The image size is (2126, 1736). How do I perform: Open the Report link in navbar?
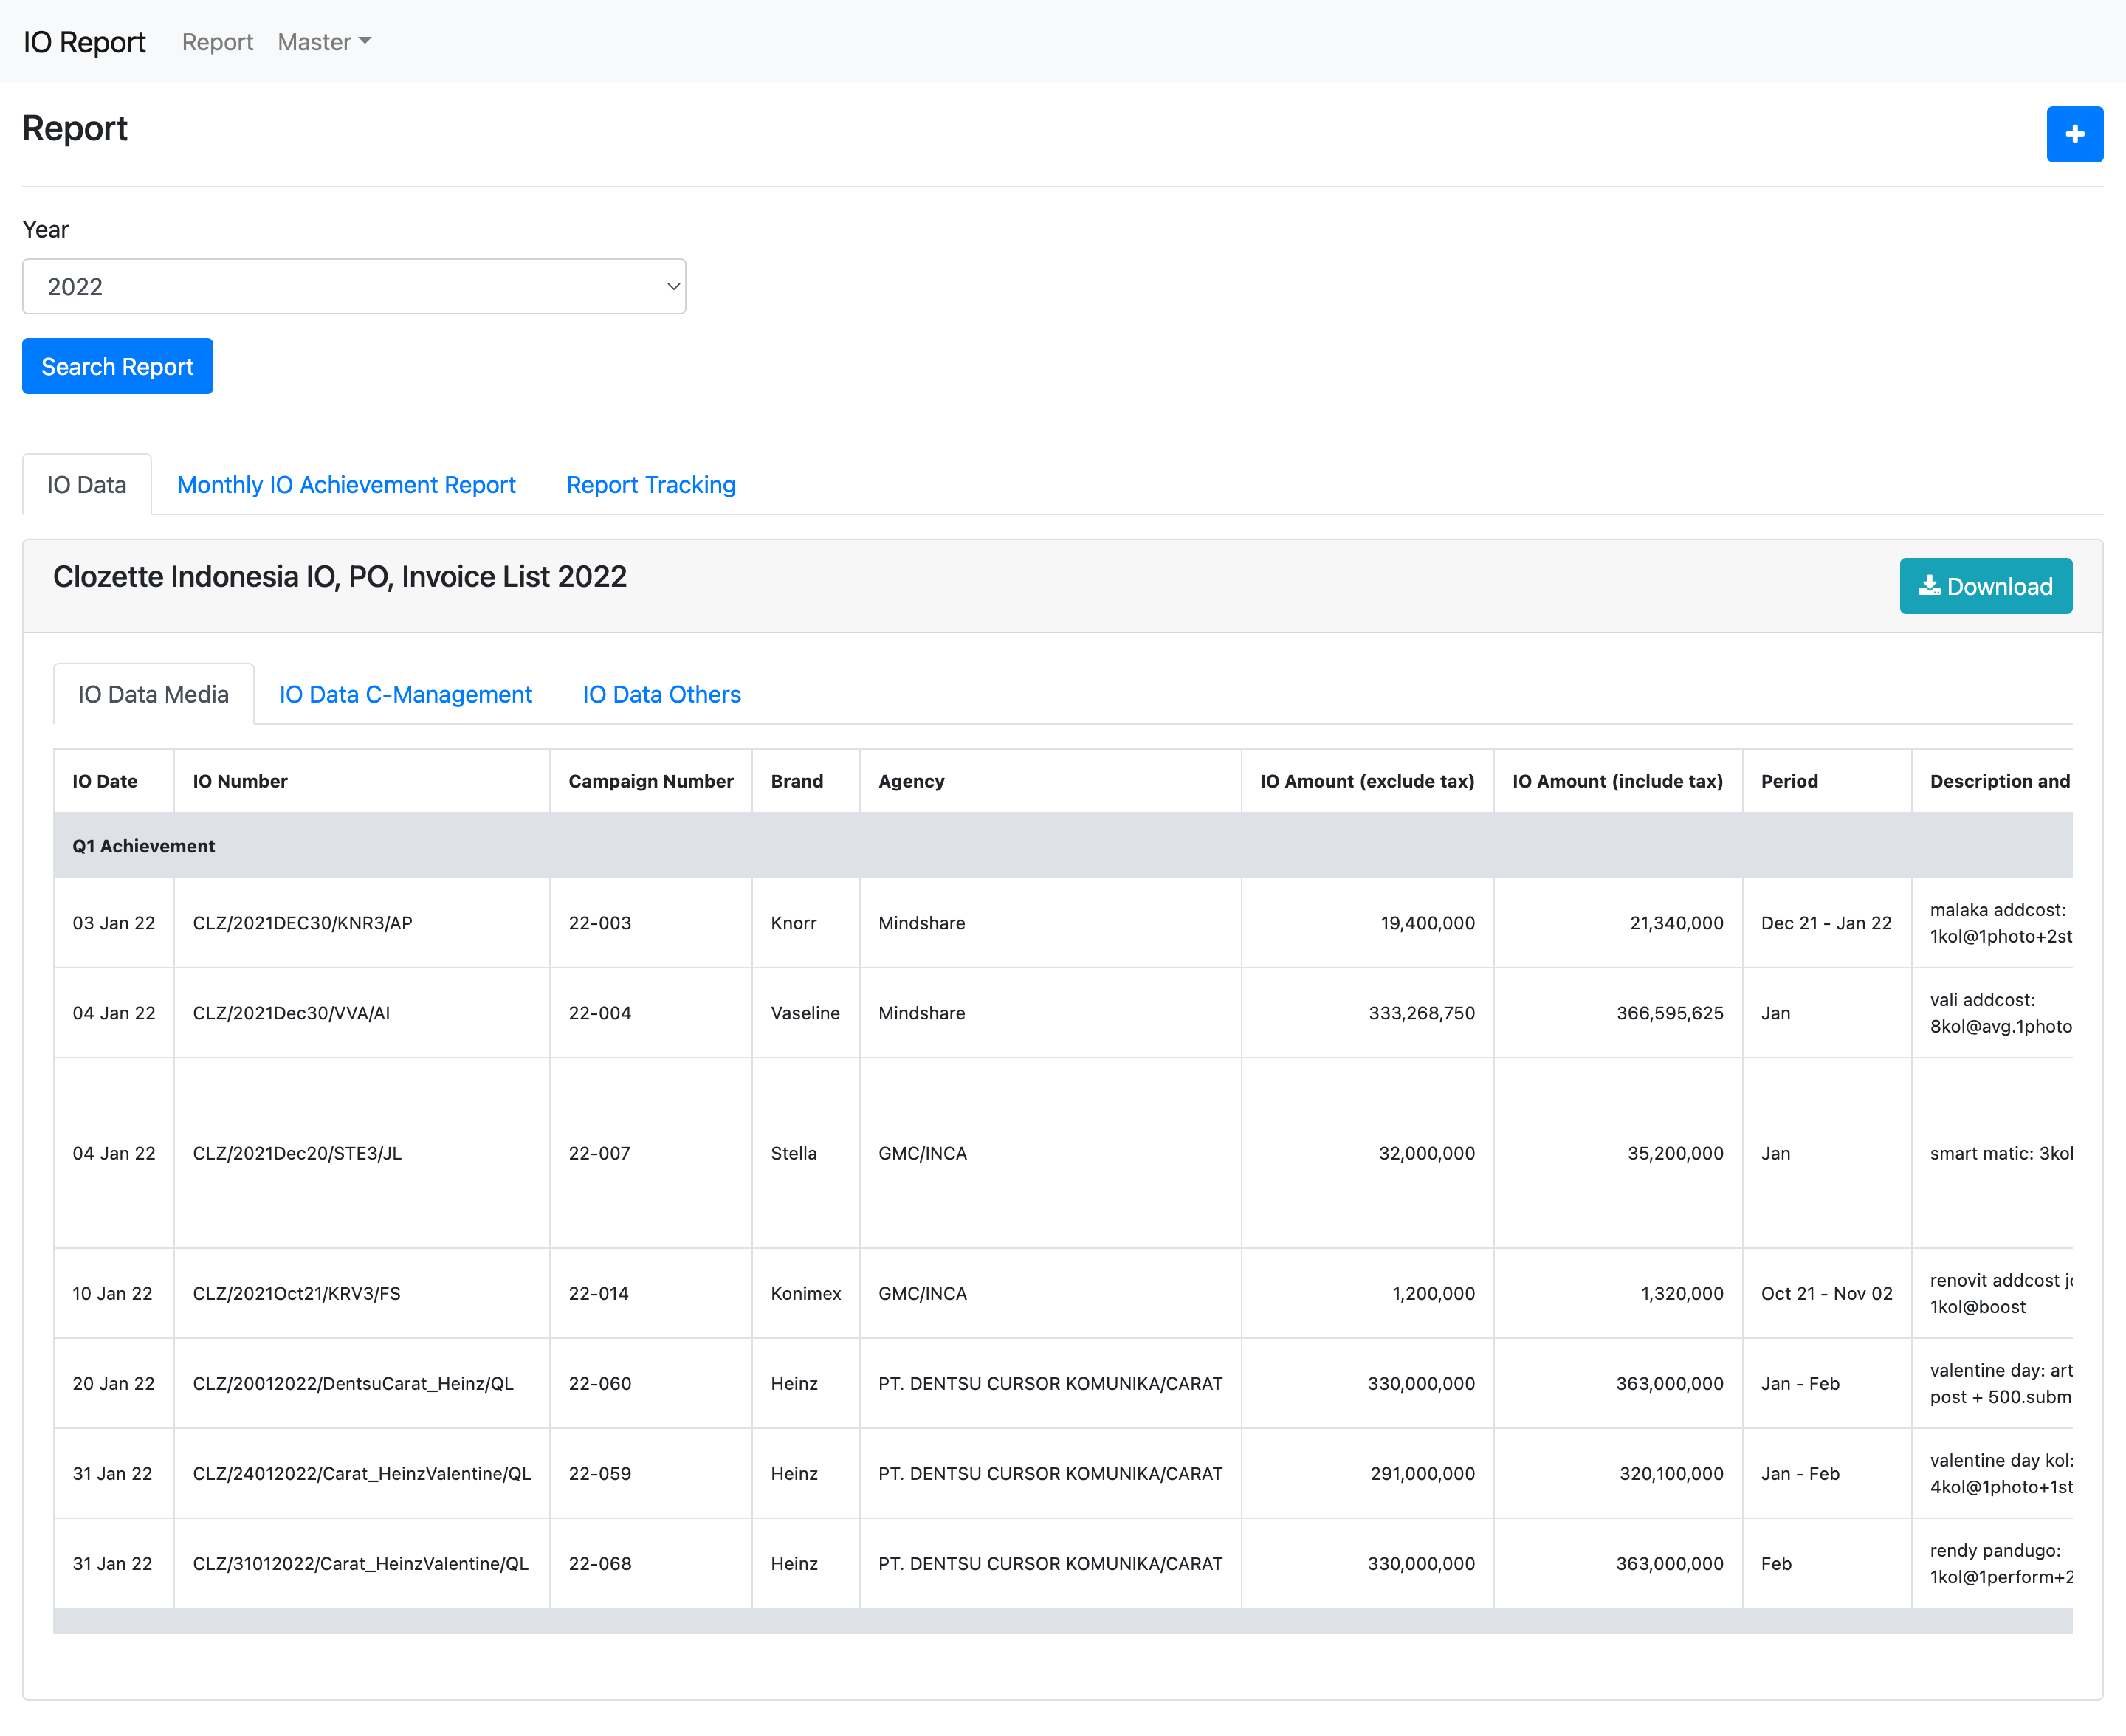[x=217, y=42]
